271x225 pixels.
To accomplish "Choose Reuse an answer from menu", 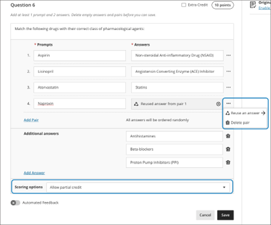I will point(246,113).
